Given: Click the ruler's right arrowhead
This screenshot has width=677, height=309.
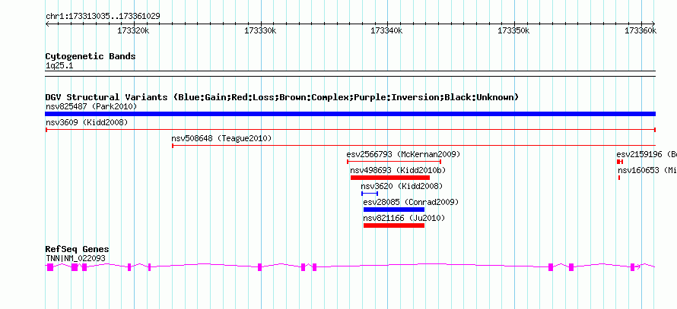Looking at the screenshot, I should pos(653,24).
